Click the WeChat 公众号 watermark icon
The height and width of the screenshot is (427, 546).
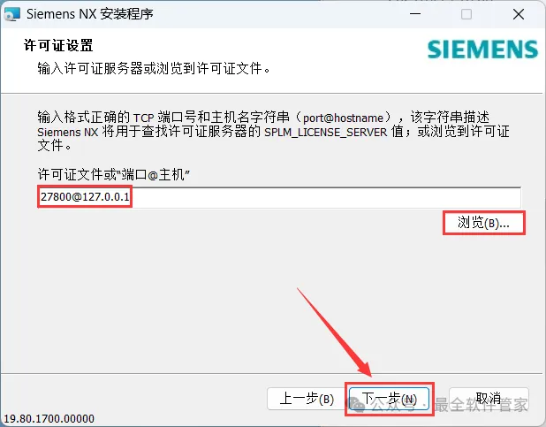(x=356, y=404)
